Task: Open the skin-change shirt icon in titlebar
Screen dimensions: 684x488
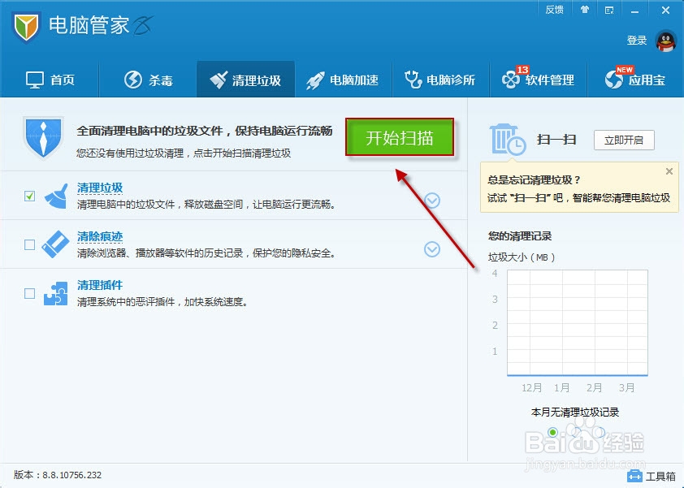Action: pyautogui.click(x=587, y=10)
